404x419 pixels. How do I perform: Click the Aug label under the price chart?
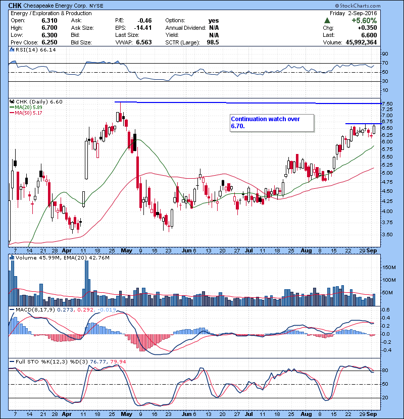point(306,251)
